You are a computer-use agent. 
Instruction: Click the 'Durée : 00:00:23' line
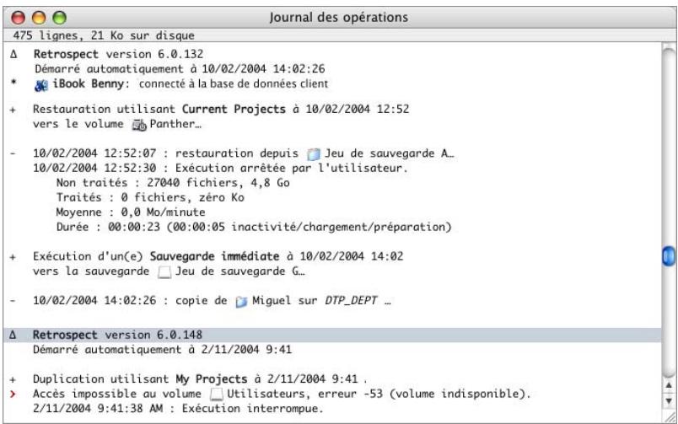pos(254,227)
